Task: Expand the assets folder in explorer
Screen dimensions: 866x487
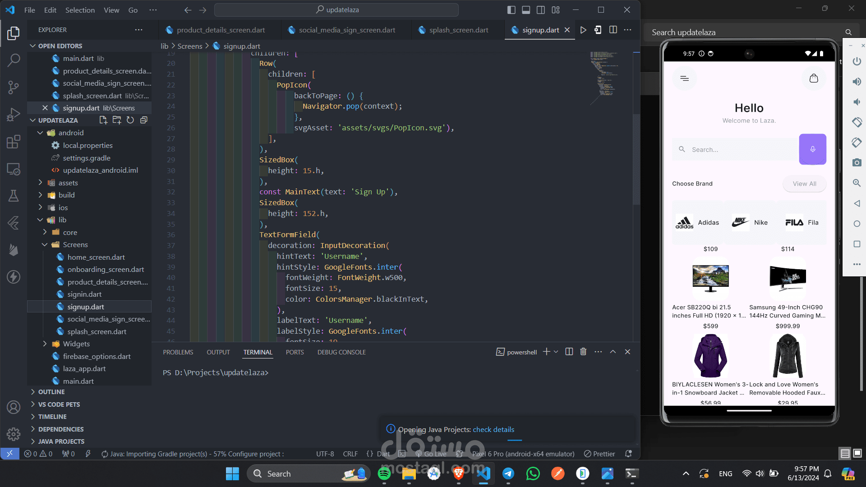Action: [x=68, y=183]
